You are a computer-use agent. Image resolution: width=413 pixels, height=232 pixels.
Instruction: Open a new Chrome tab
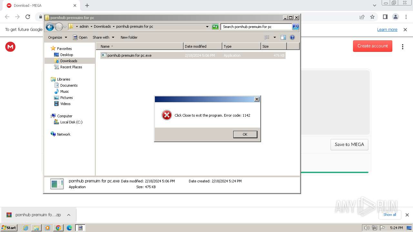87,5
